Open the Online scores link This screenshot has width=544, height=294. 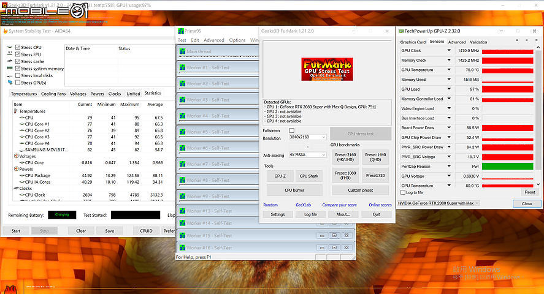click(x=380, y=205)
